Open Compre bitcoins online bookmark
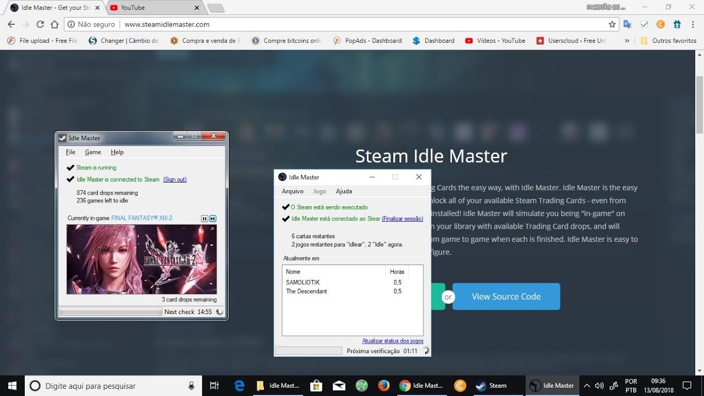This screenshot has width=704, height=396. coord(287,41)
